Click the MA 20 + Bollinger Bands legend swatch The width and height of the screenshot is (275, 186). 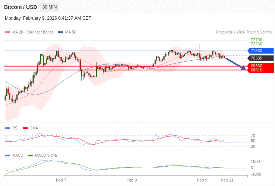7,32
